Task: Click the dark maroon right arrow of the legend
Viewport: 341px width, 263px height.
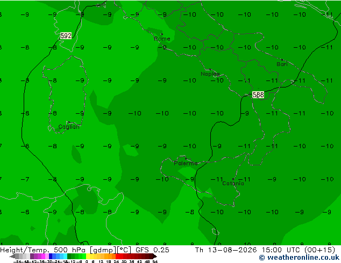Action: pyautogui.click(x=155, y=256)
